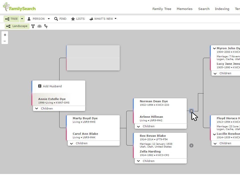Expand ancestors arrow beside Rex Bevan Blake
Viewport: 240px width, 180px height.
coord(191,145)
